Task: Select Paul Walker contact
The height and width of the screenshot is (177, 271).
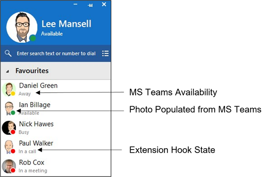Action: [55, 147]
